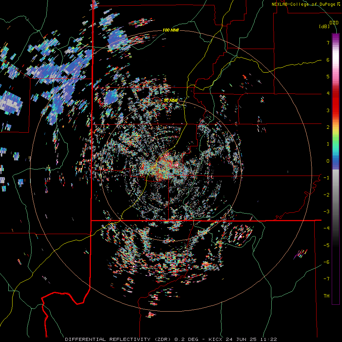The width and height of the screenshot is (342, 342).
Task: Click the 6 value on the dB scale
Action: point(328,60)
